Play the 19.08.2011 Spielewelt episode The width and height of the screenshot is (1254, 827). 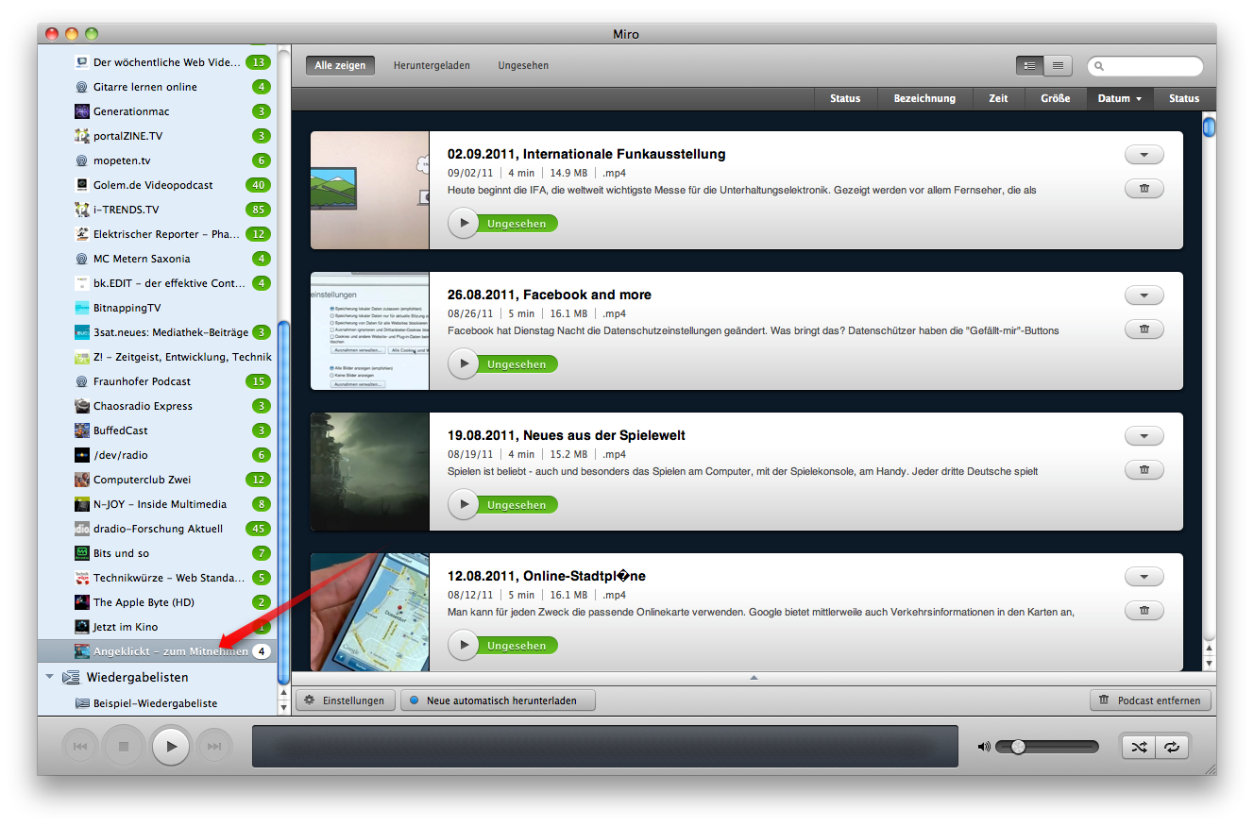pos(463,504)
